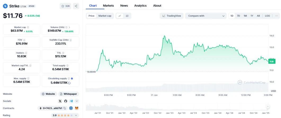Click the FDV info icon
This screenshot has height=118, width=281.
pos(24,40)
